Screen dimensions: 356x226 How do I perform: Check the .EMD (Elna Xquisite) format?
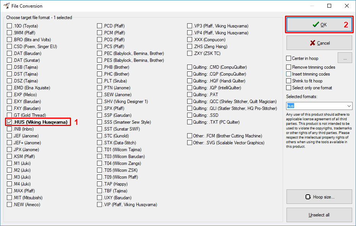9,87
